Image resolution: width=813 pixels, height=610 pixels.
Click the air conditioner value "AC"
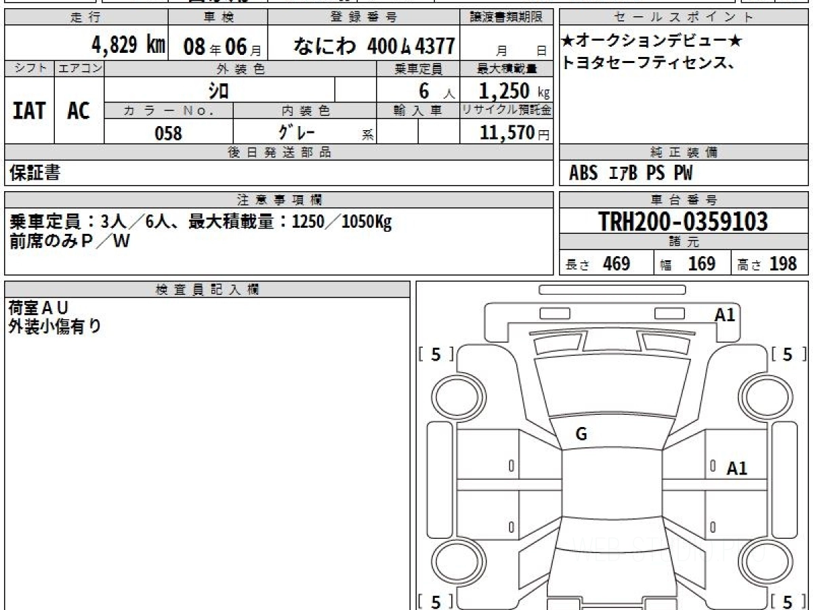click(x=79, y=110)
